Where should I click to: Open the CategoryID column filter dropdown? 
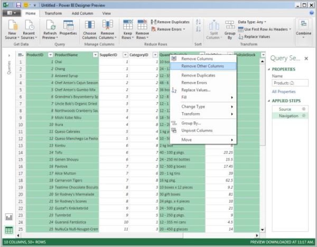155,55
